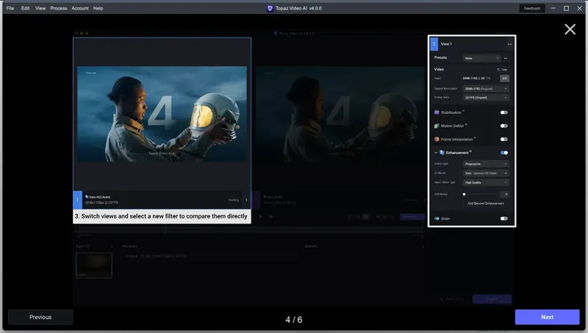The width and height of the screenshot is (588, 333).
Task: Disable the Enhancement toggle
Action: [x=504, y=152]
